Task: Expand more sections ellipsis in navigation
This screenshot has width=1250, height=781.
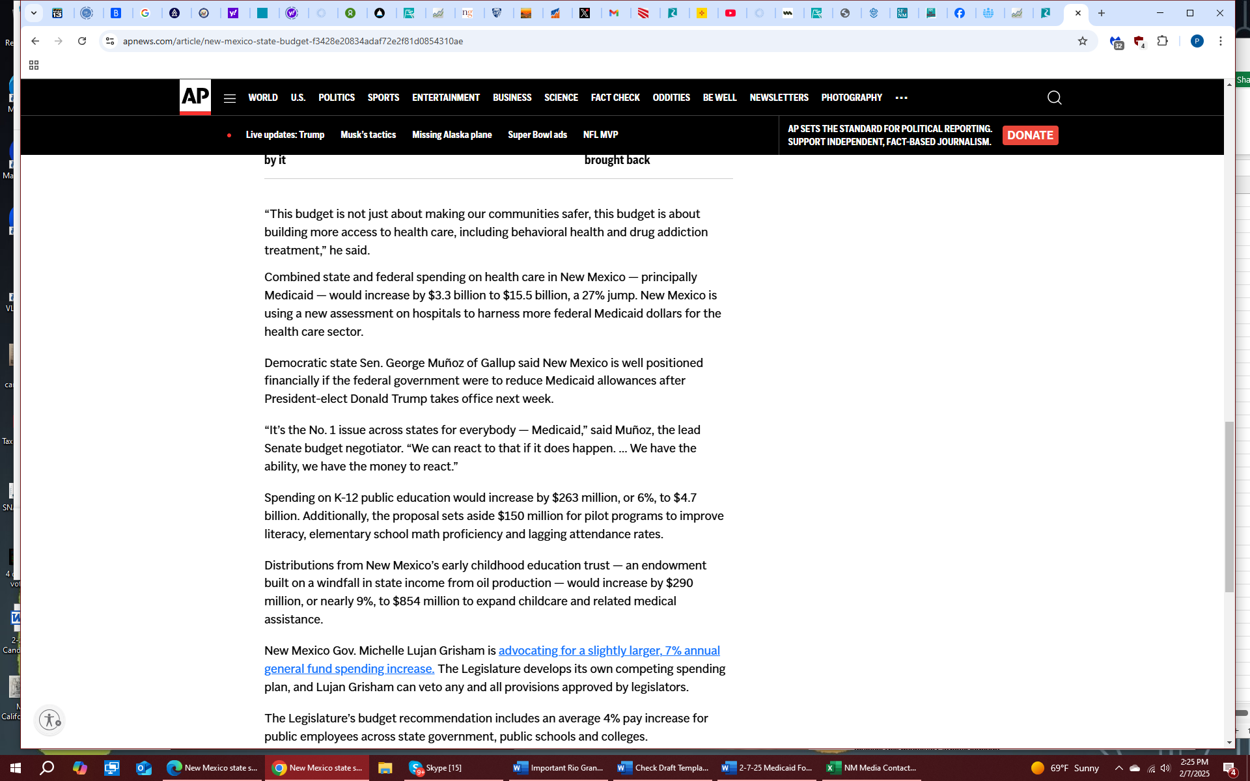Action: click(x=901, y=98)
